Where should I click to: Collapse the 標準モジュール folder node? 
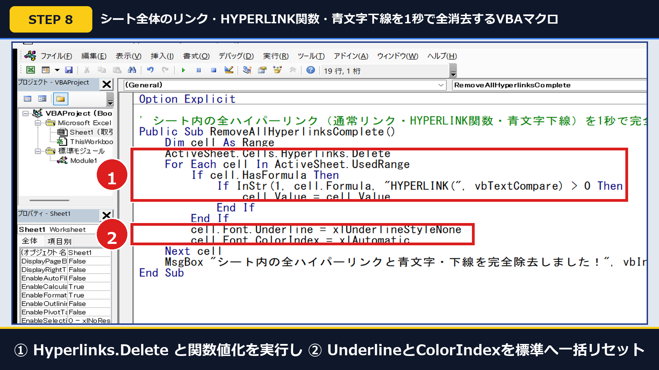tap(38, 151)
